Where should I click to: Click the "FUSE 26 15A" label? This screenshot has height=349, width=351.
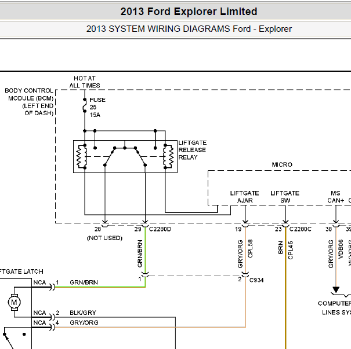coord(97,107)
